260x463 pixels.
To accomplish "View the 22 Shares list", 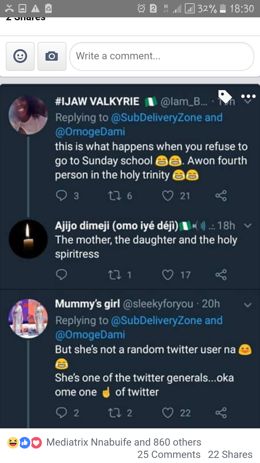I will (x=230, y=454).
